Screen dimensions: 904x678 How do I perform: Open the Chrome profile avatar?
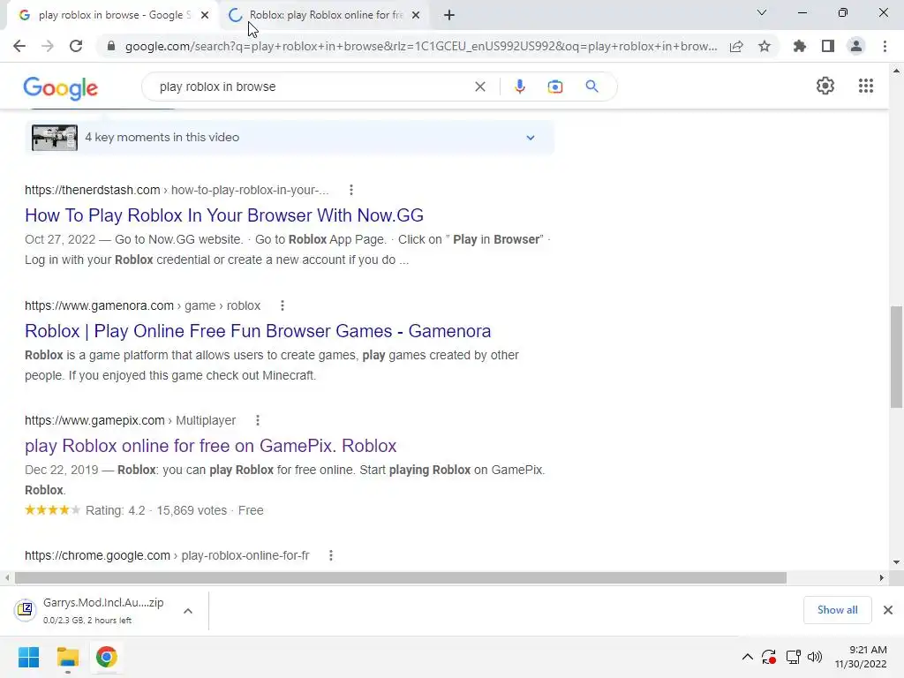click(x=856, y=46)
